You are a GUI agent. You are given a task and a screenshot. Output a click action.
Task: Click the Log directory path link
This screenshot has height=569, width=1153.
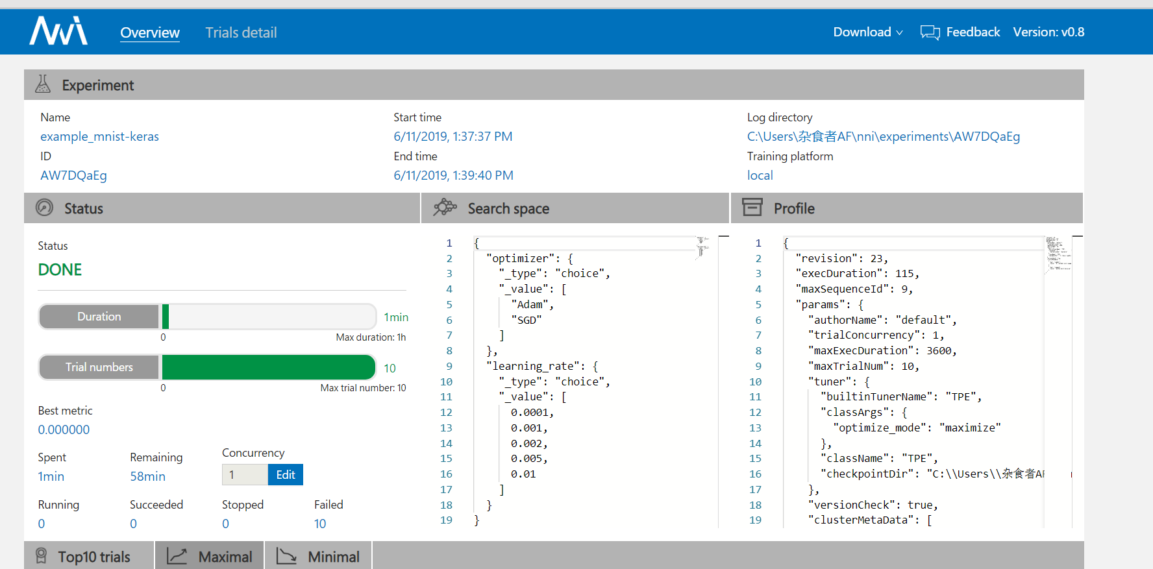point(884,136)
